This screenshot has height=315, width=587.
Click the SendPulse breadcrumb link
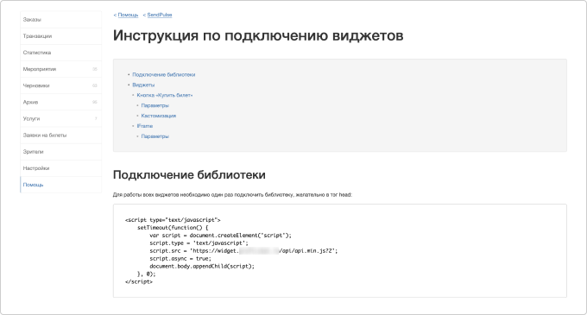click(160, 15)
